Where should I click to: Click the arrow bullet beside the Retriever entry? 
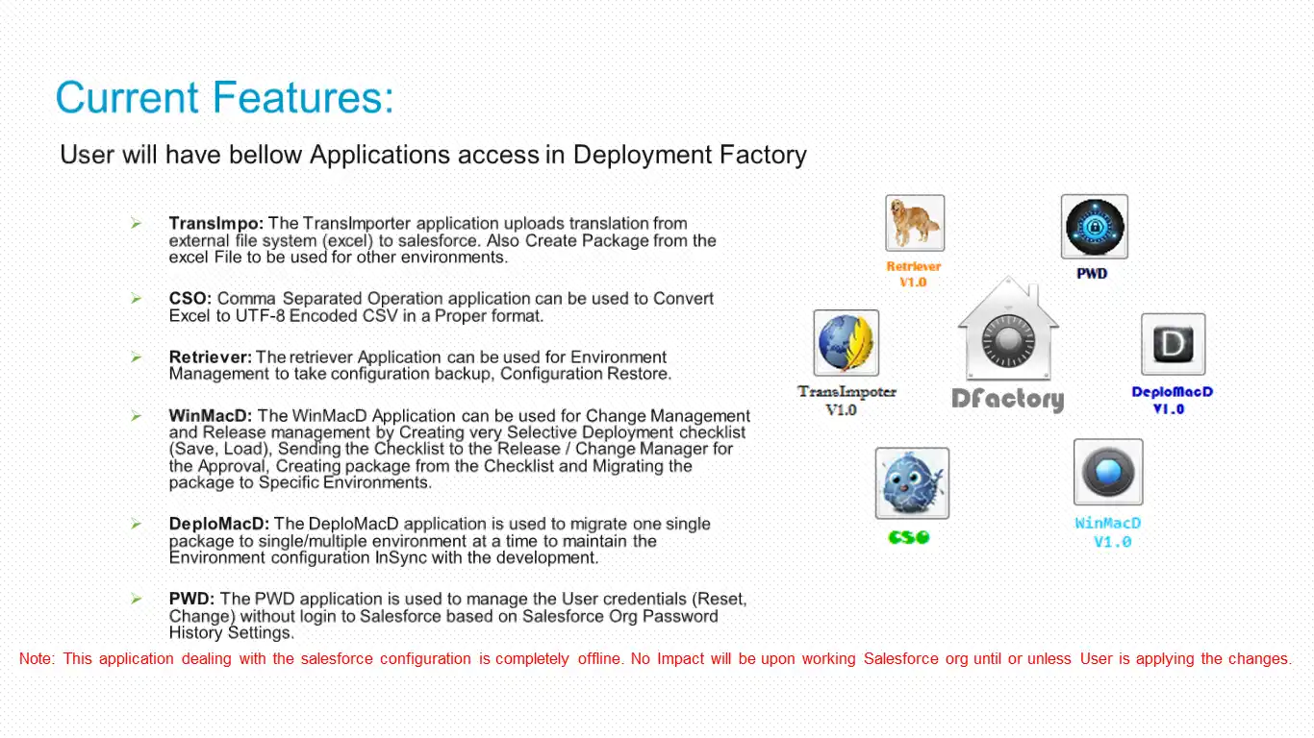[x=137, y=357]
